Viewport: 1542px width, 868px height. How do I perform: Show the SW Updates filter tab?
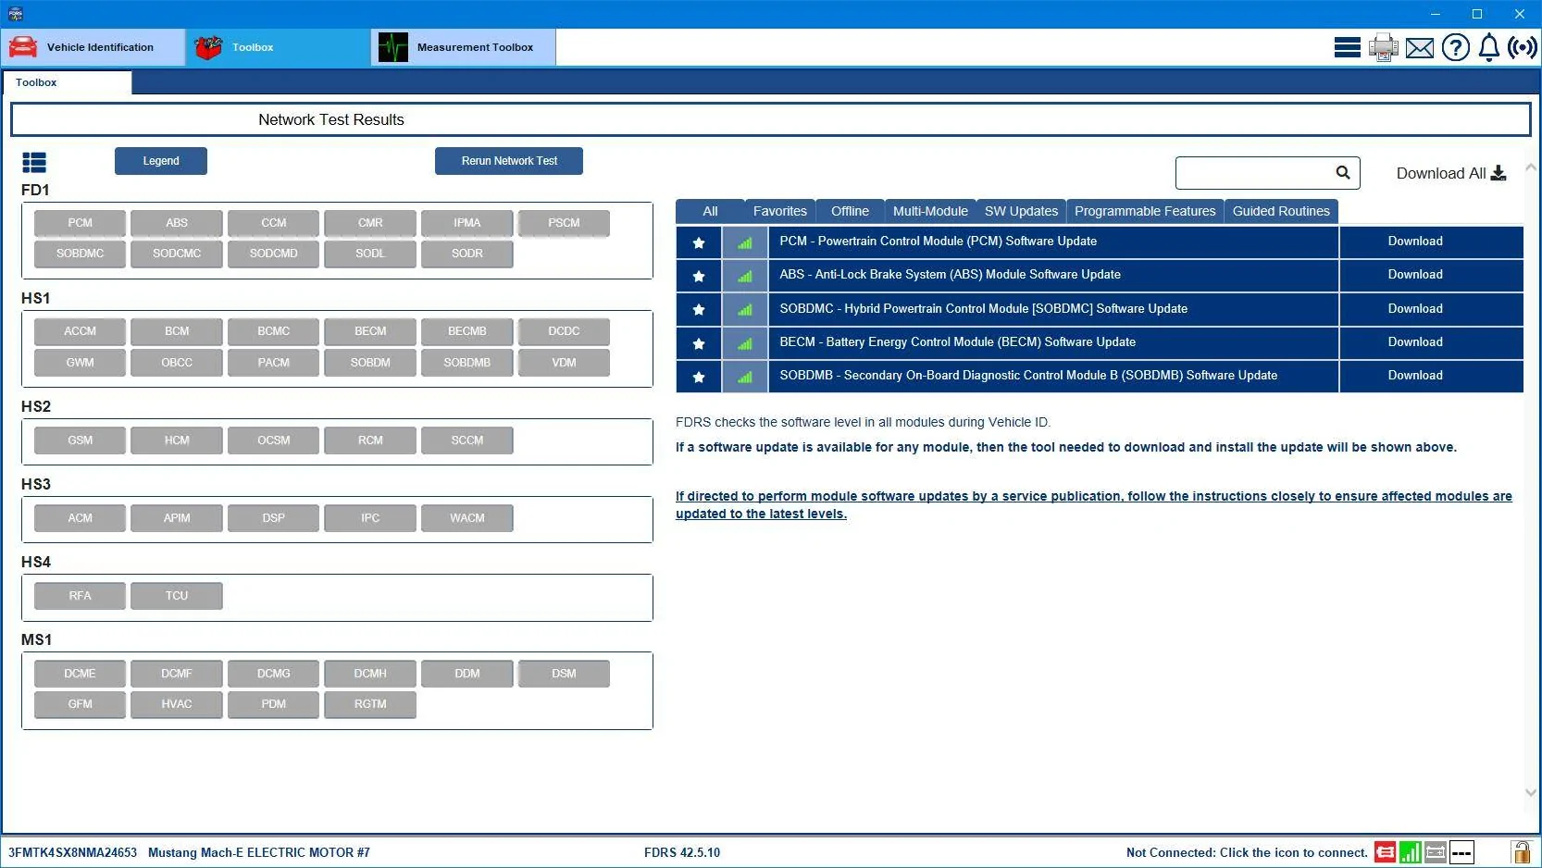coord(1021,211)
